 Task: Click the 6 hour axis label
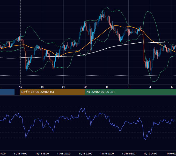(x=172, y=87)
